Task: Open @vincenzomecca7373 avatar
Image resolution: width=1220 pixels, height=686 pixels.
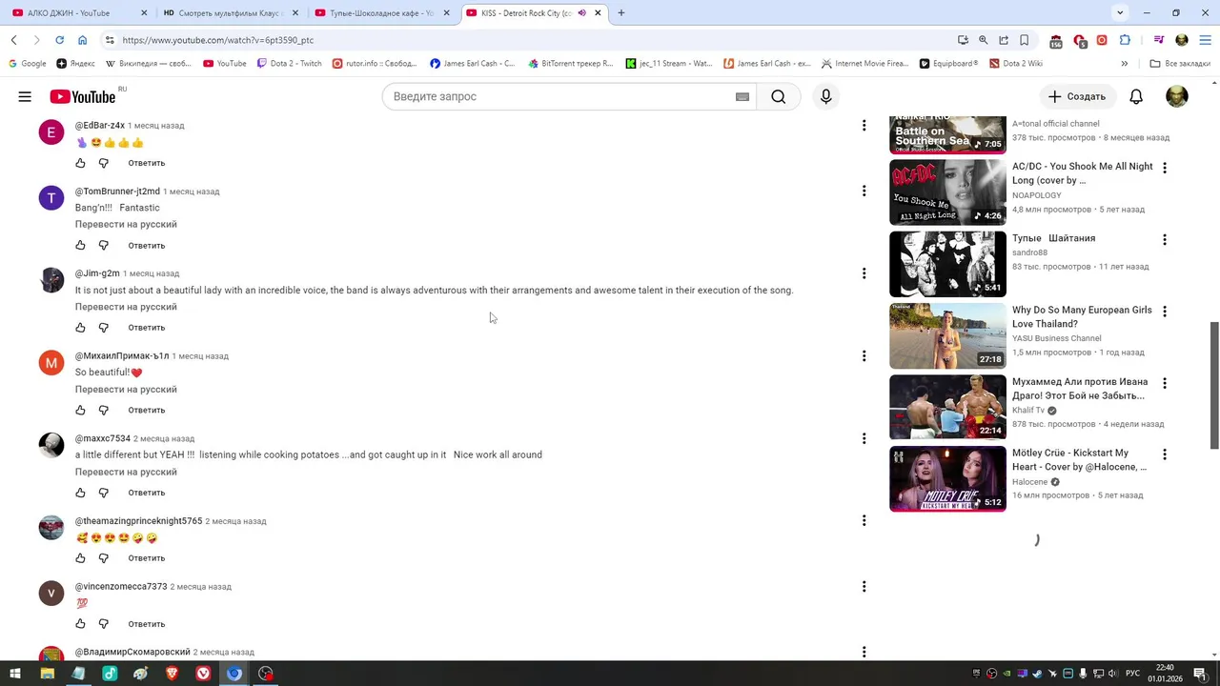Action: [51, 594]
